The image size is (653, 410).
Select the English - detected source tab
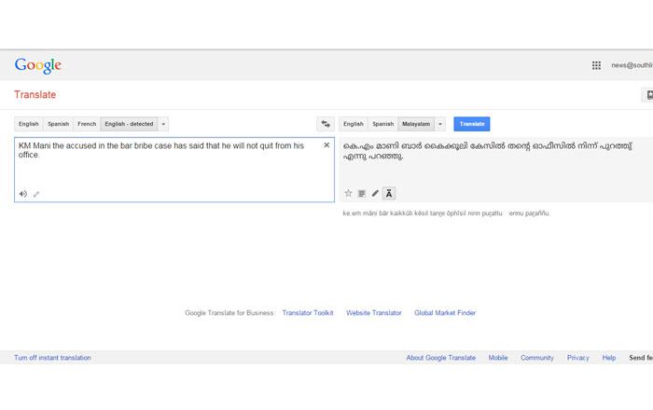click(129, 124)
